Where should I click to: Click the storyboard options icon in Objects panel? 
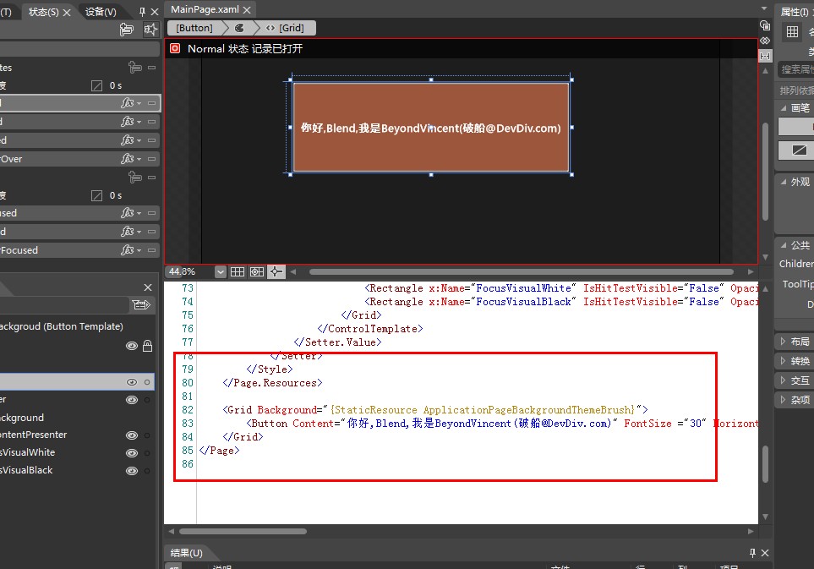[x=141, y=304]
